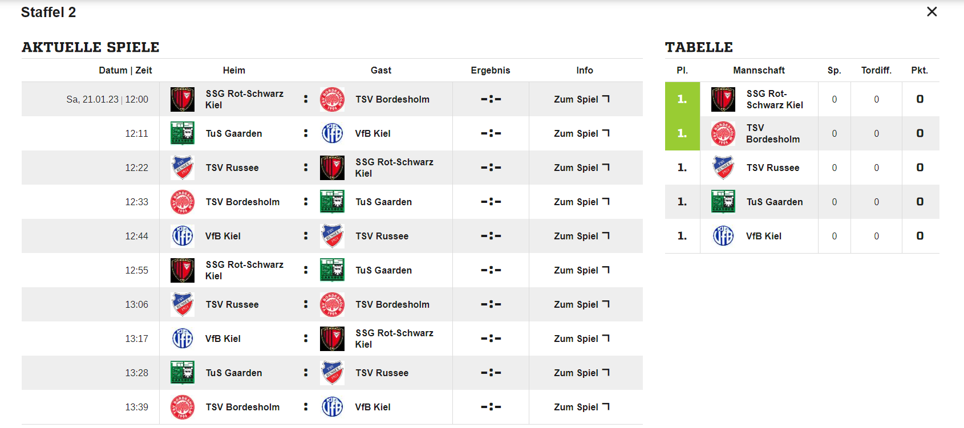Click VfB Kiel guest logo in 12:11 match
This screenshot has width=964, height=428.
click(x=332, y=133)
